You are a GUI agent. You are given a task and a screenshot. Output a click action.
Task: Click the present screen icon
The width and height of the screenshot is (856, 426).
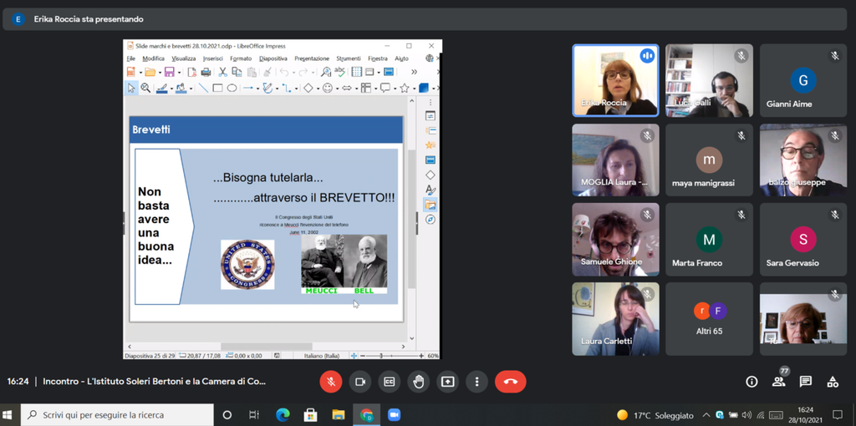coord(448,382)
